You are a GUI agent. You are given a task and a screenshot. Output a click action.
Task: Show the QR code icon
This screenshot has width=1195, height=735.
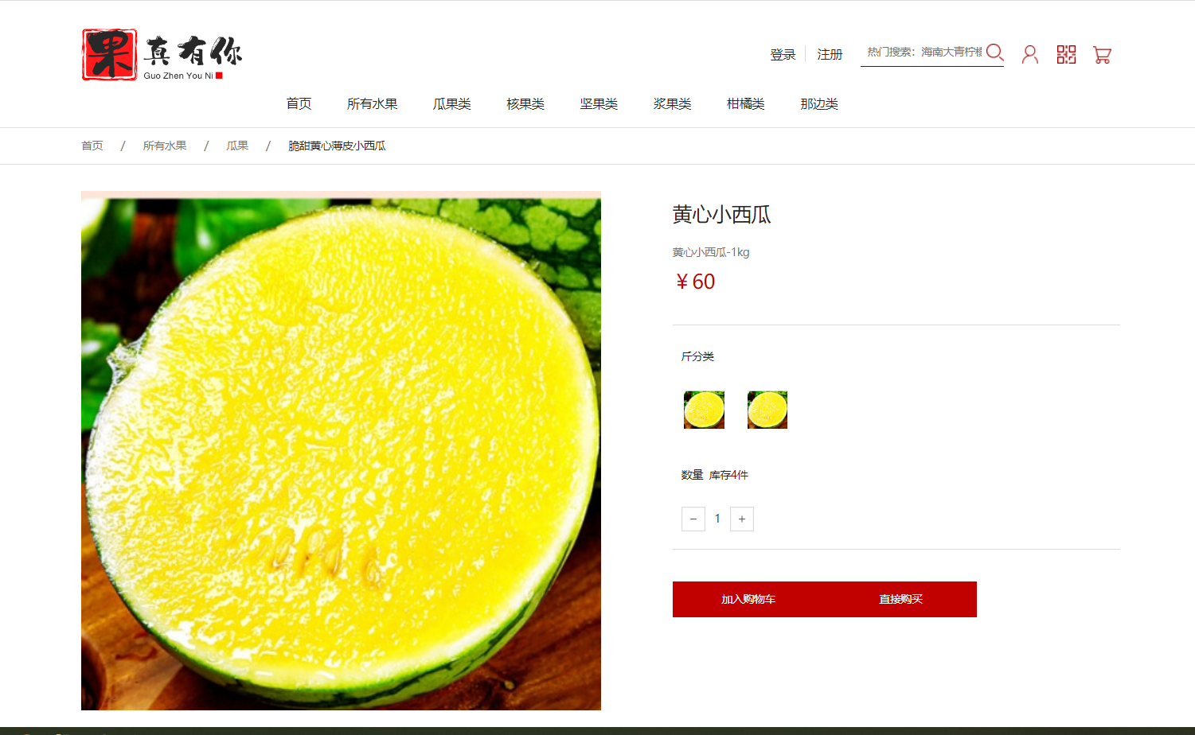click(x=1066, y=54)
